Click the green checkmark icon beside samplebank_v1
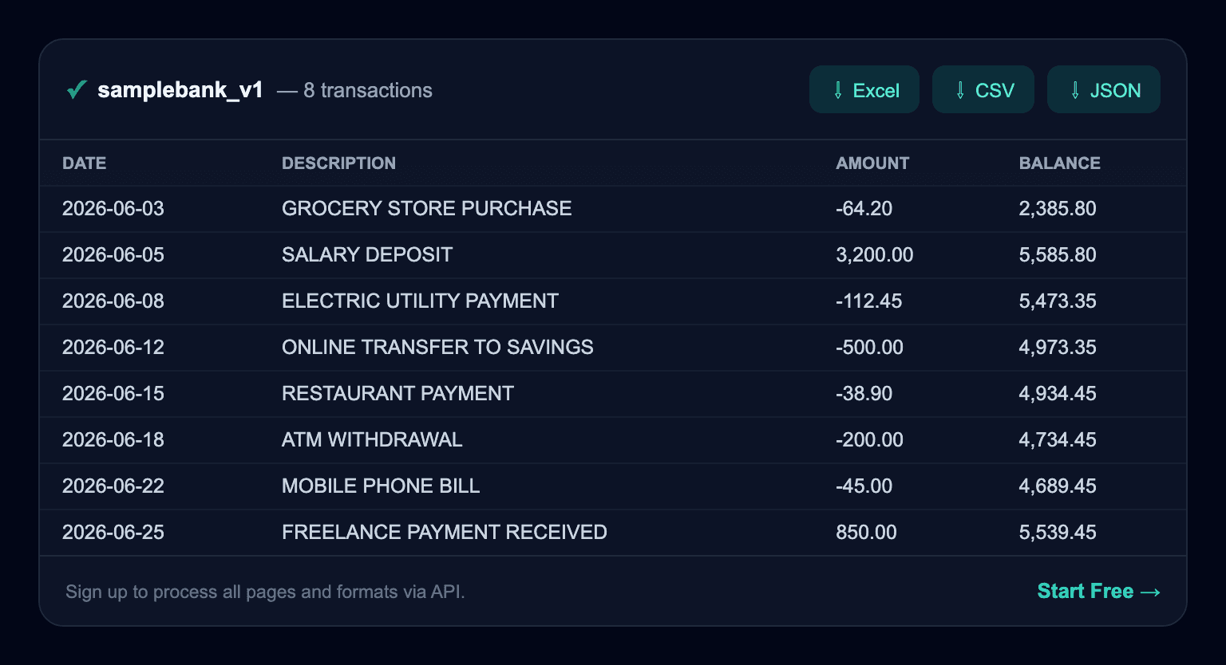The width and height of the screenshot is (1226, 665). 77,90
